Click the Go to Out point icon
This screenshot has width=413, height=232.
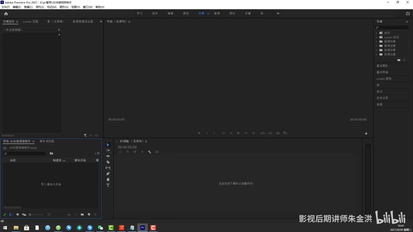[253, 133]
